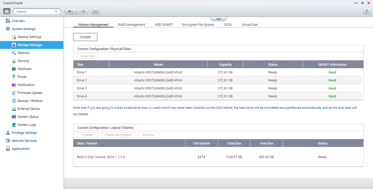373x189 pixels.
Task: Expand the Applications section
Action: (21, 149)
